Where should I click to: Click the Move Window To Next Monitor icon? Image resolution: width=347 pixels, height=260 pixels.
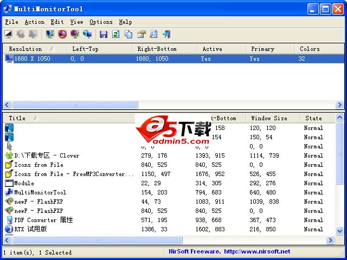(21, 34)
